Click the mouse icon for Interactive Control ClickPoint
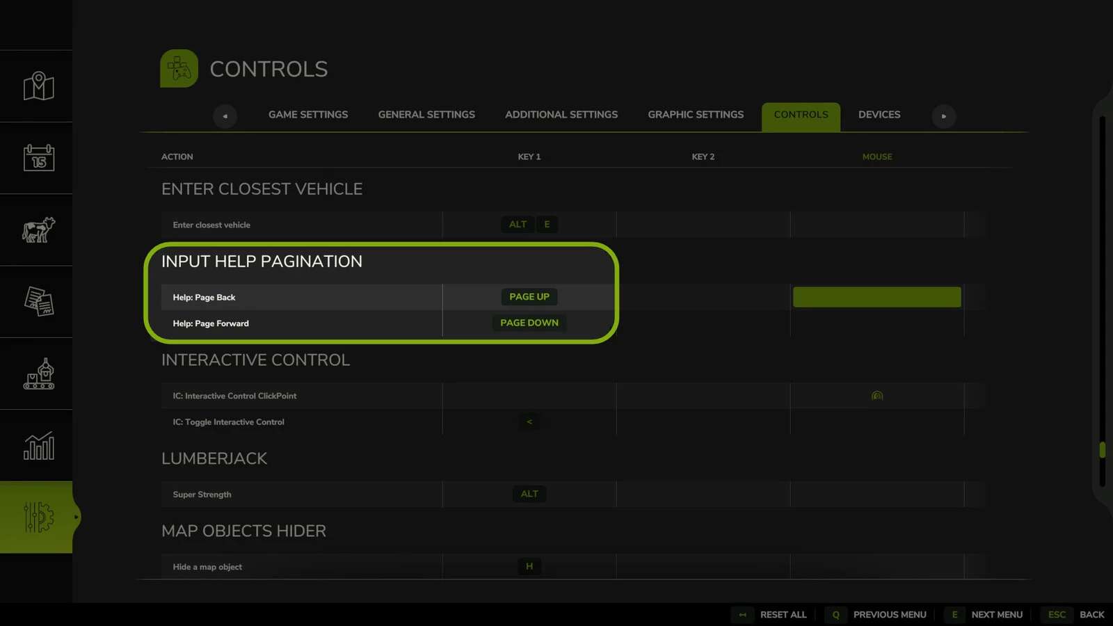 click(x=876, y=395)
